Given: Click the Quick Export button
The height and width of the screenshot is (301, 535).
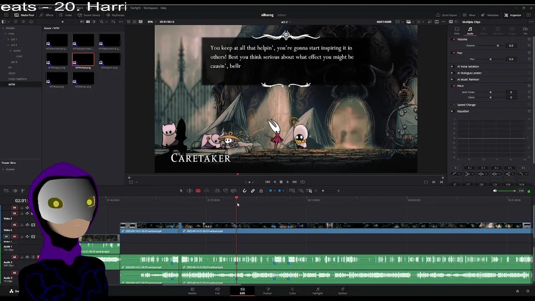Looking at the screenshot, I should [447, 15].
